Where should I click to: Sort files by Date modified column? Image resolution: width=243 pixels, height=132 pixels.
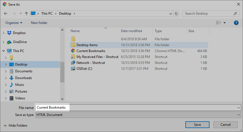131,31
